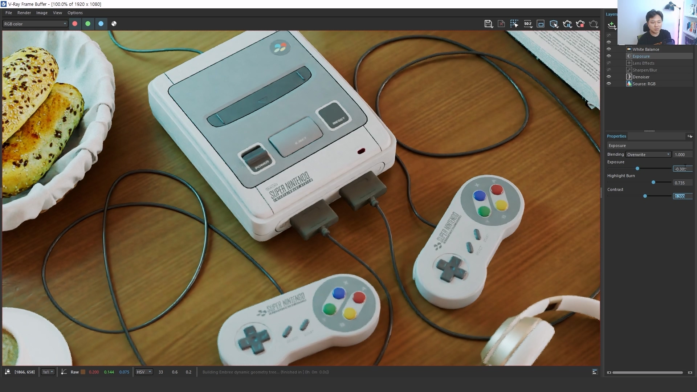
Task: Click the raw color swatch in status bar
Action: pyautogui.click(x=83, y=372)
